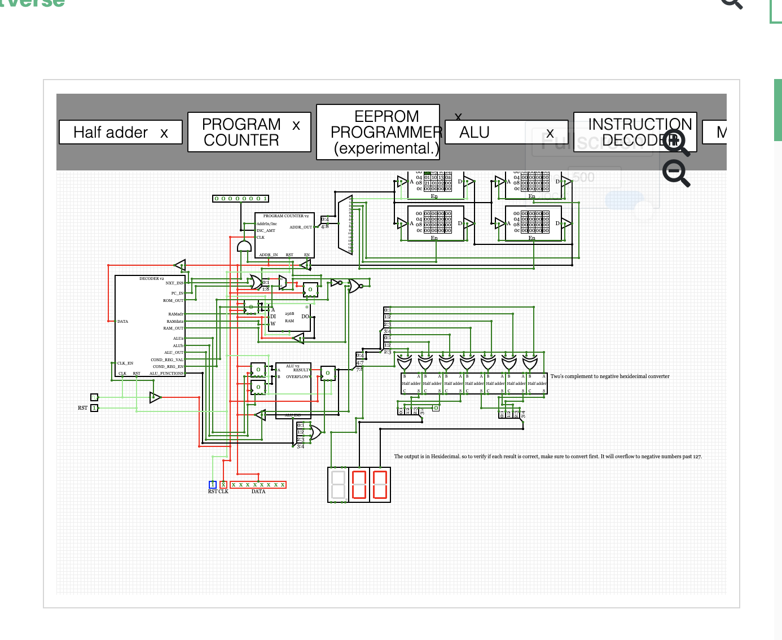The height and width of the screenshot is (640, 782).
Task: Close the ALU tab with its x
Action: pyautogui.click(x=550, y=133)
